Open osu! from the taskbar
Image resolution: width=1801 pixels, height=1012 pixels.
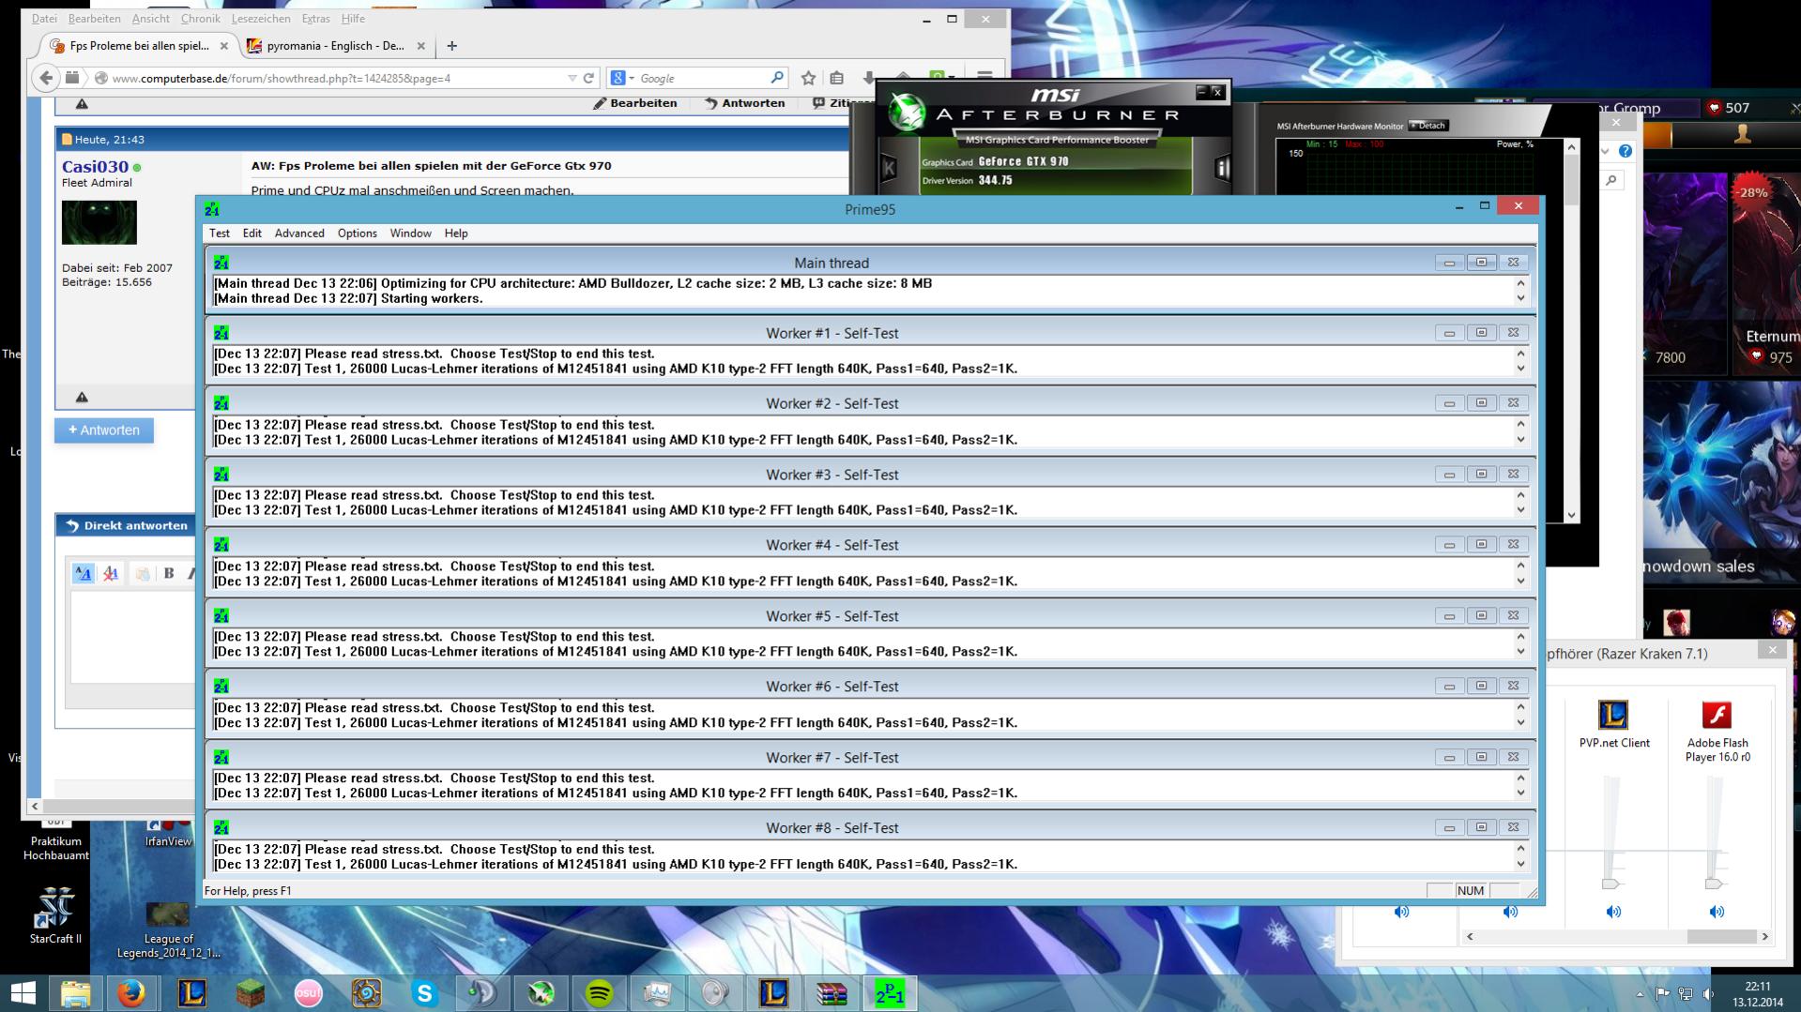[x=308, y=992]
